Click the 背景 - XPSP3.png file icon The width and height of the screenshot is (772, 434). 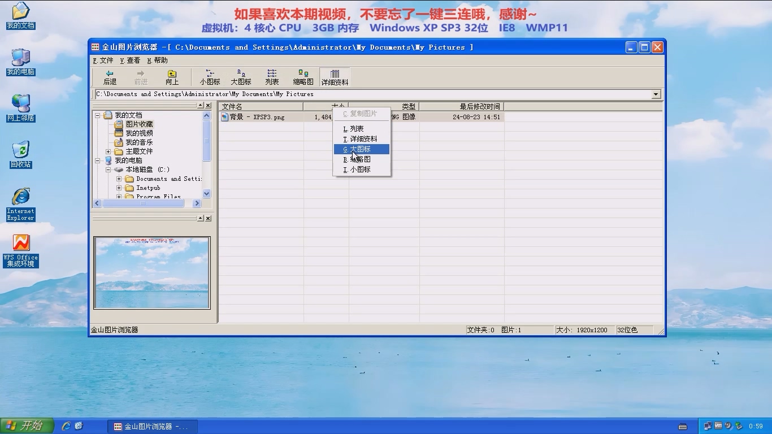[224, 117]
